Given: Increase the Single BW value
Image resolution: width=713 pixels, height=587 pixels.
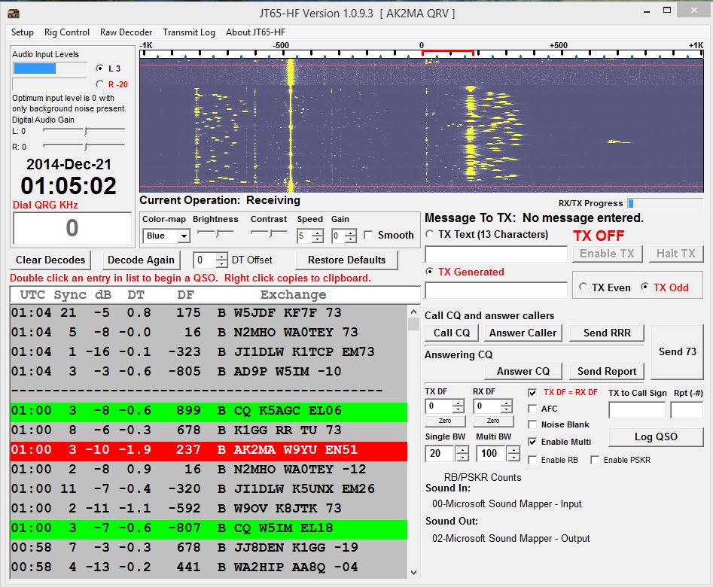Looking at the screenshot, I should tap(462, 450).
